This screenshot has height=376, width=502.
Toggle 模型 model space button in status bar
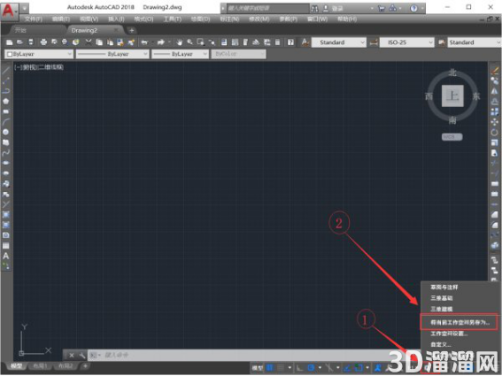[x=257, y=368]
